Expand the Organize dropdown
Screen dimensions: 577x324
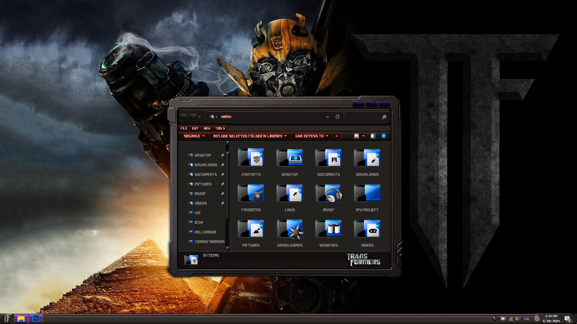[x=194, y=136]
